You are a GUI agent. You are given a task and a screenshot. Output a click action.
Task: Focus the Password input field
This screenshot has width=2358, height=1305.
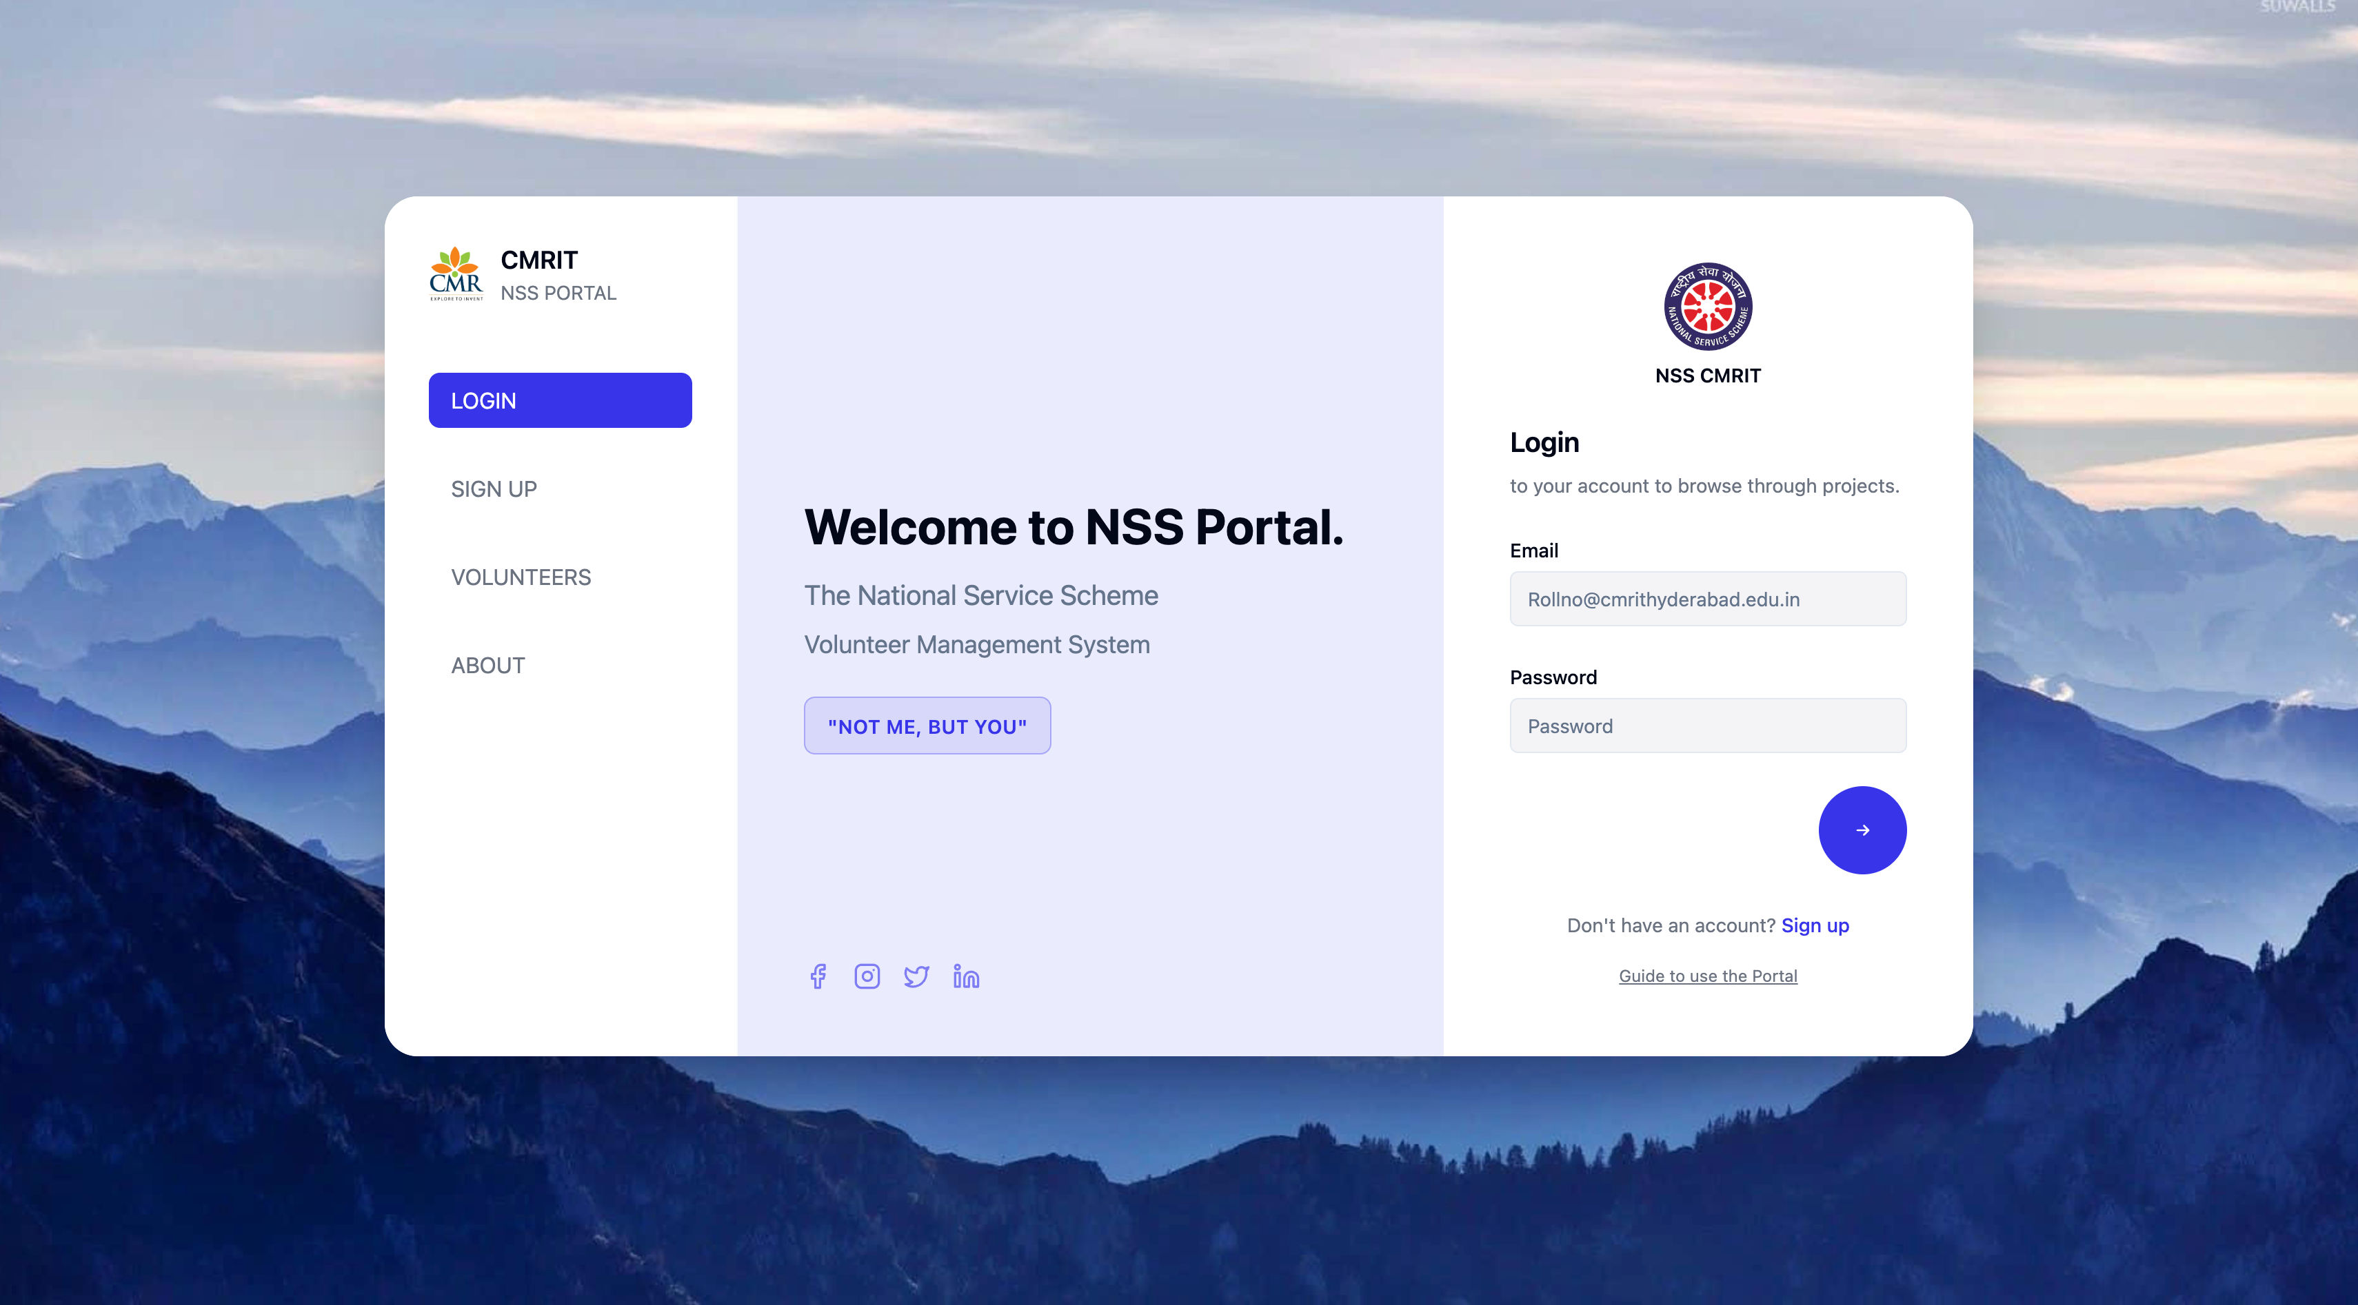[x=1708, y=726]
